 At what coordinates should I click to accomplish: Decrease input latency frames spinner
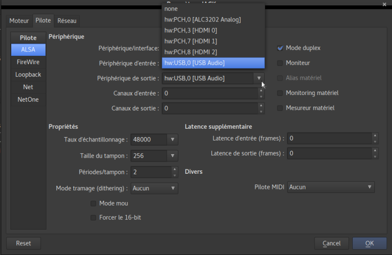(375, 141)
